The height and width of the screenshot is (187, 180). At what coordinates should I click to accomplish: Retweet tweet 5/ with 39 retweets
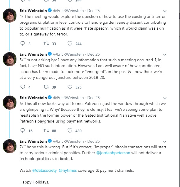[46, 87]
